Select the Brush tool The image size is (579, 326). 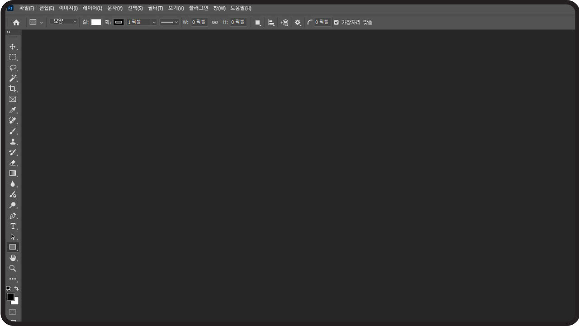point(13,131)
